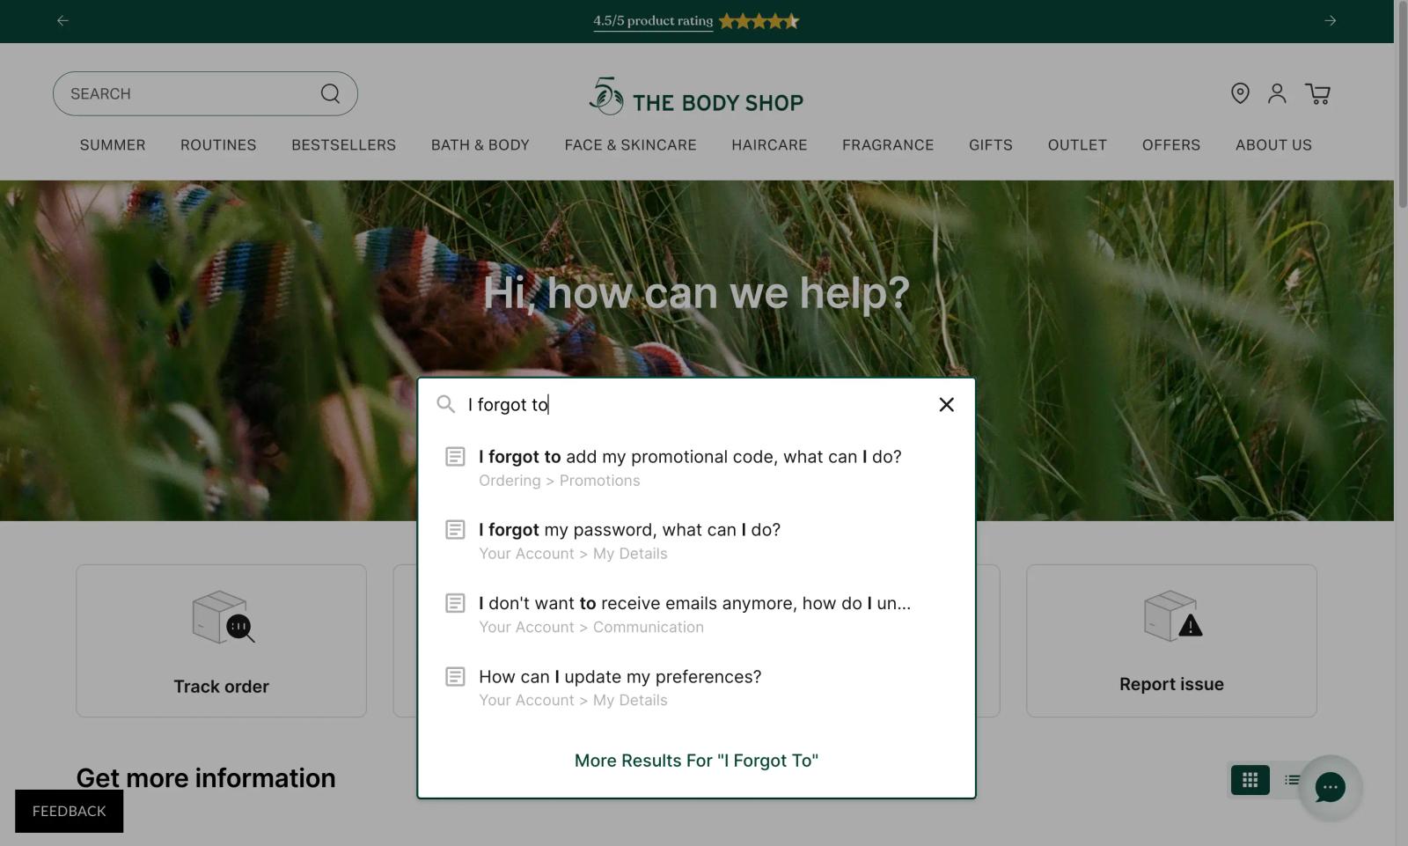Click The Body Shop logo
The width and height of the screenshot is (1408, 846).
tap(696, 96)
